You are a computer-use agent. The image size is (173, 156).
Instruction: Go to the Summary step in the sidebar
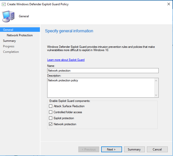tap(9, 41)
